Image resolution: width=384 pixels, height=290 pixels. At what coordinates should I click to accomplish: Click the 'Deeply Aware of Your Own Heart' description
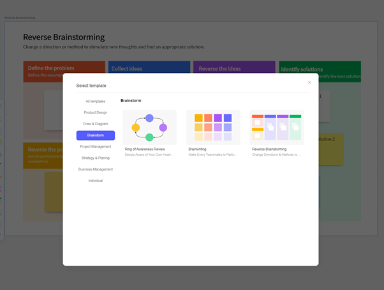149,155
